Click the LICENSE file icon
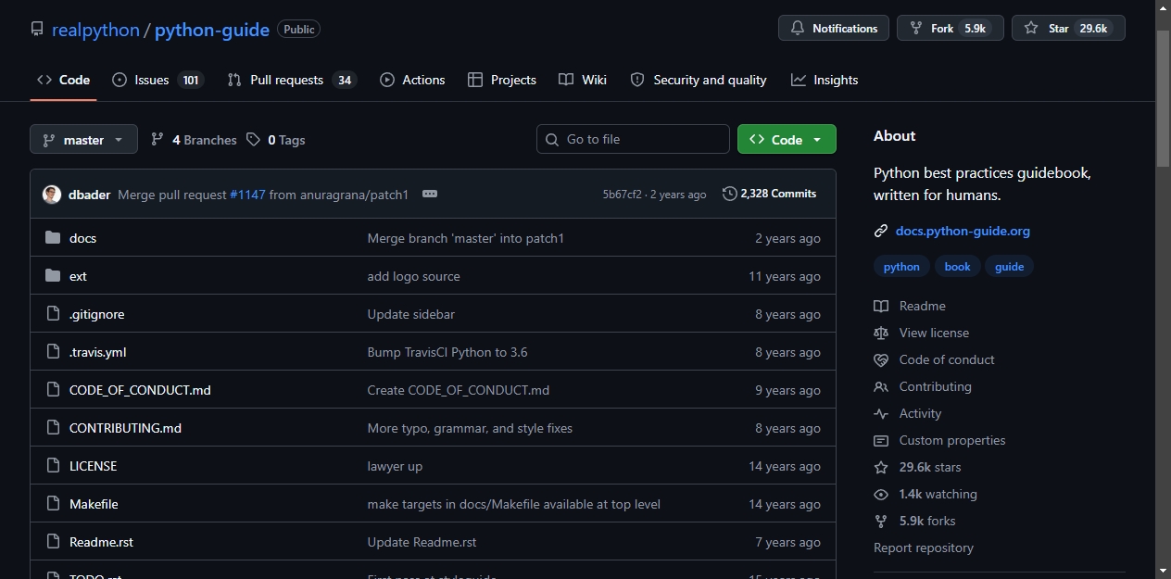The image size is (1171, 579). point(53,466)
